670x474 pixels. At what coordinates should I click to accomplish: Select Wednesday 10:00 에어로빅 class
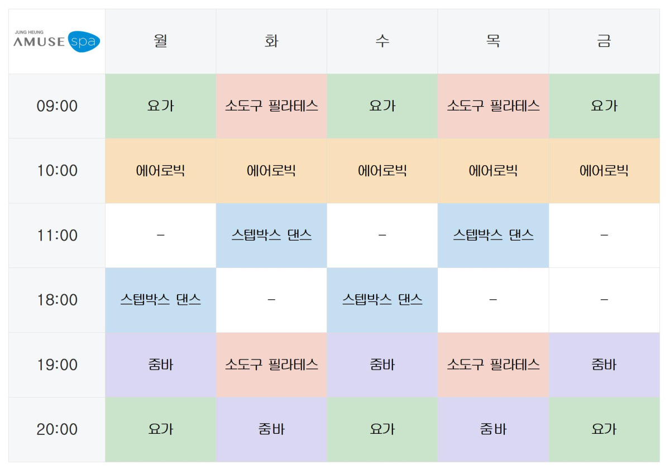(x=382, y=171)
